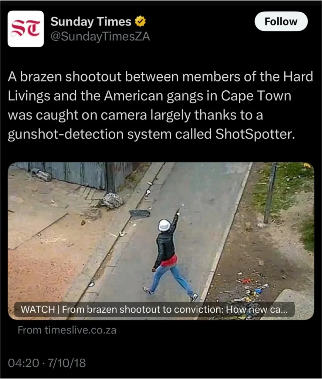Click the man's white hat in photo

point(164,225)
